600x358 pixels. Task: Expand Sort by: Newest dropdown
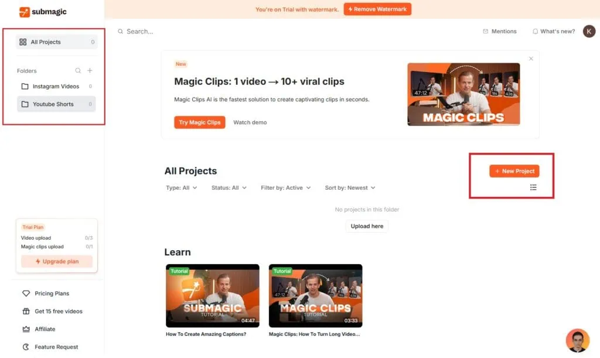pyautogui.click(x=350, y=188)
